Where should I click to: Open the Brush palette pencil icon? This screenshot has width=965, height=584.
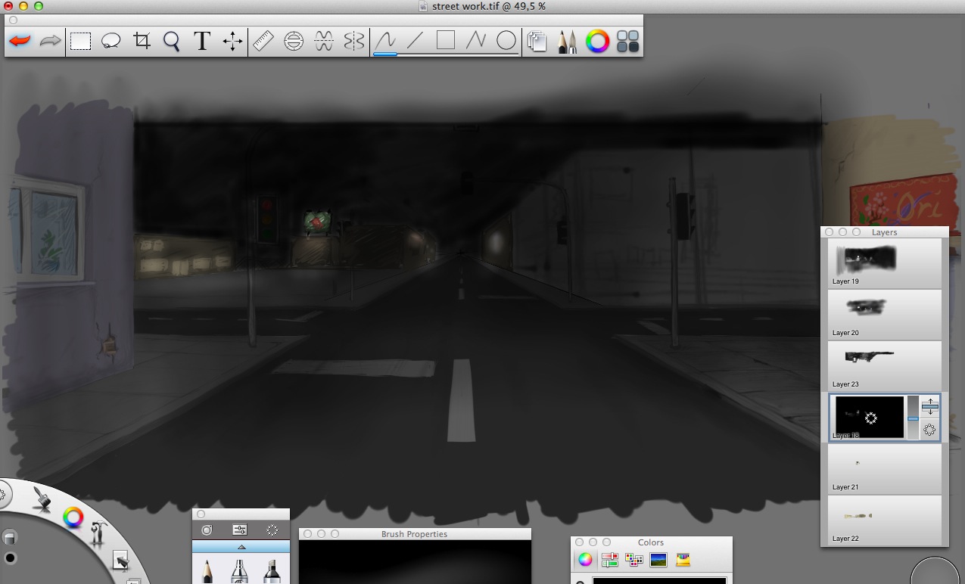click(x=567, y=41)
